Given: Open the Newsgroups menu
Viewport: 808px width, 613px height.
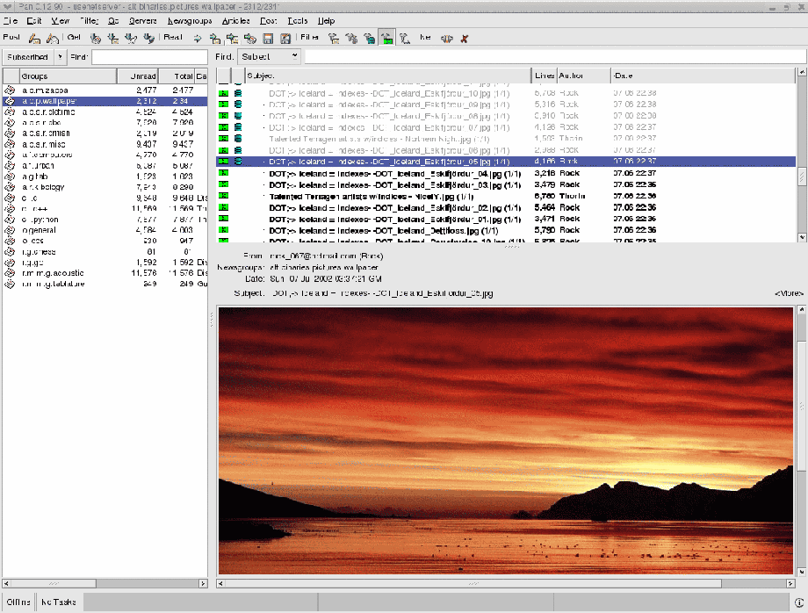Looking at the screenshot, I should click(x=191, y=20).
